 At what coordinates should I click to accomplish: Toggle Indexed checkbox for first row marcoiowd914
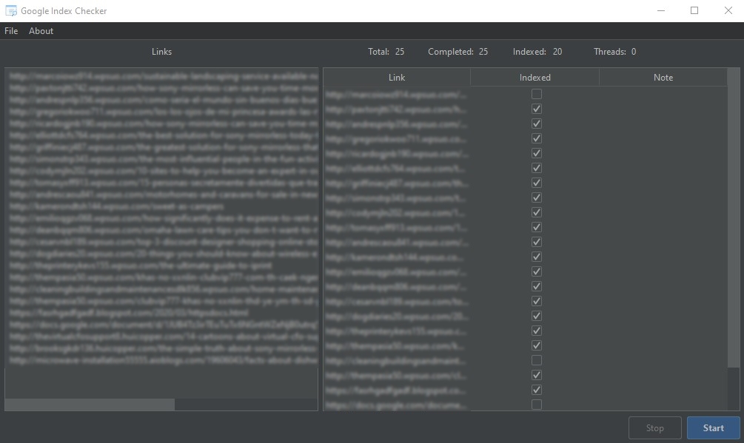[x=536, y=94]
